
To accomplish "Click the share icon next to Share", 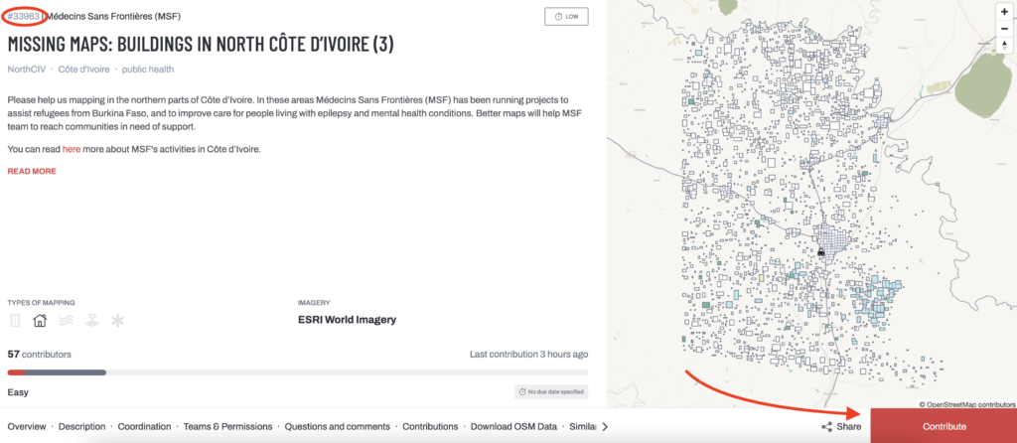I will point(827,427).
